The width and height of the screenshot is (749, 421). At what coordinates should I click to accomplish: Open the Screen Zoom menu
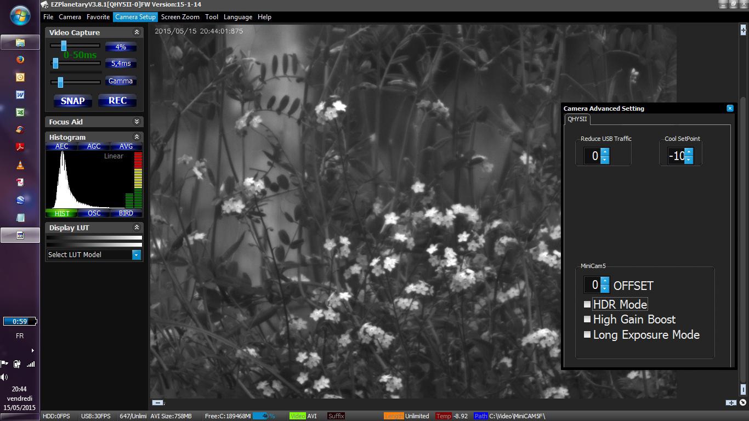180,17
